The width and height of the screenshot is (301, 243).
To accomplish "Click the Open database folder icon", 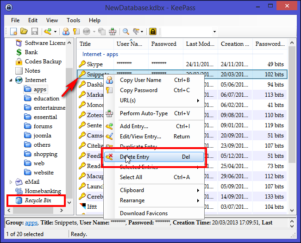I will [24, 31].
